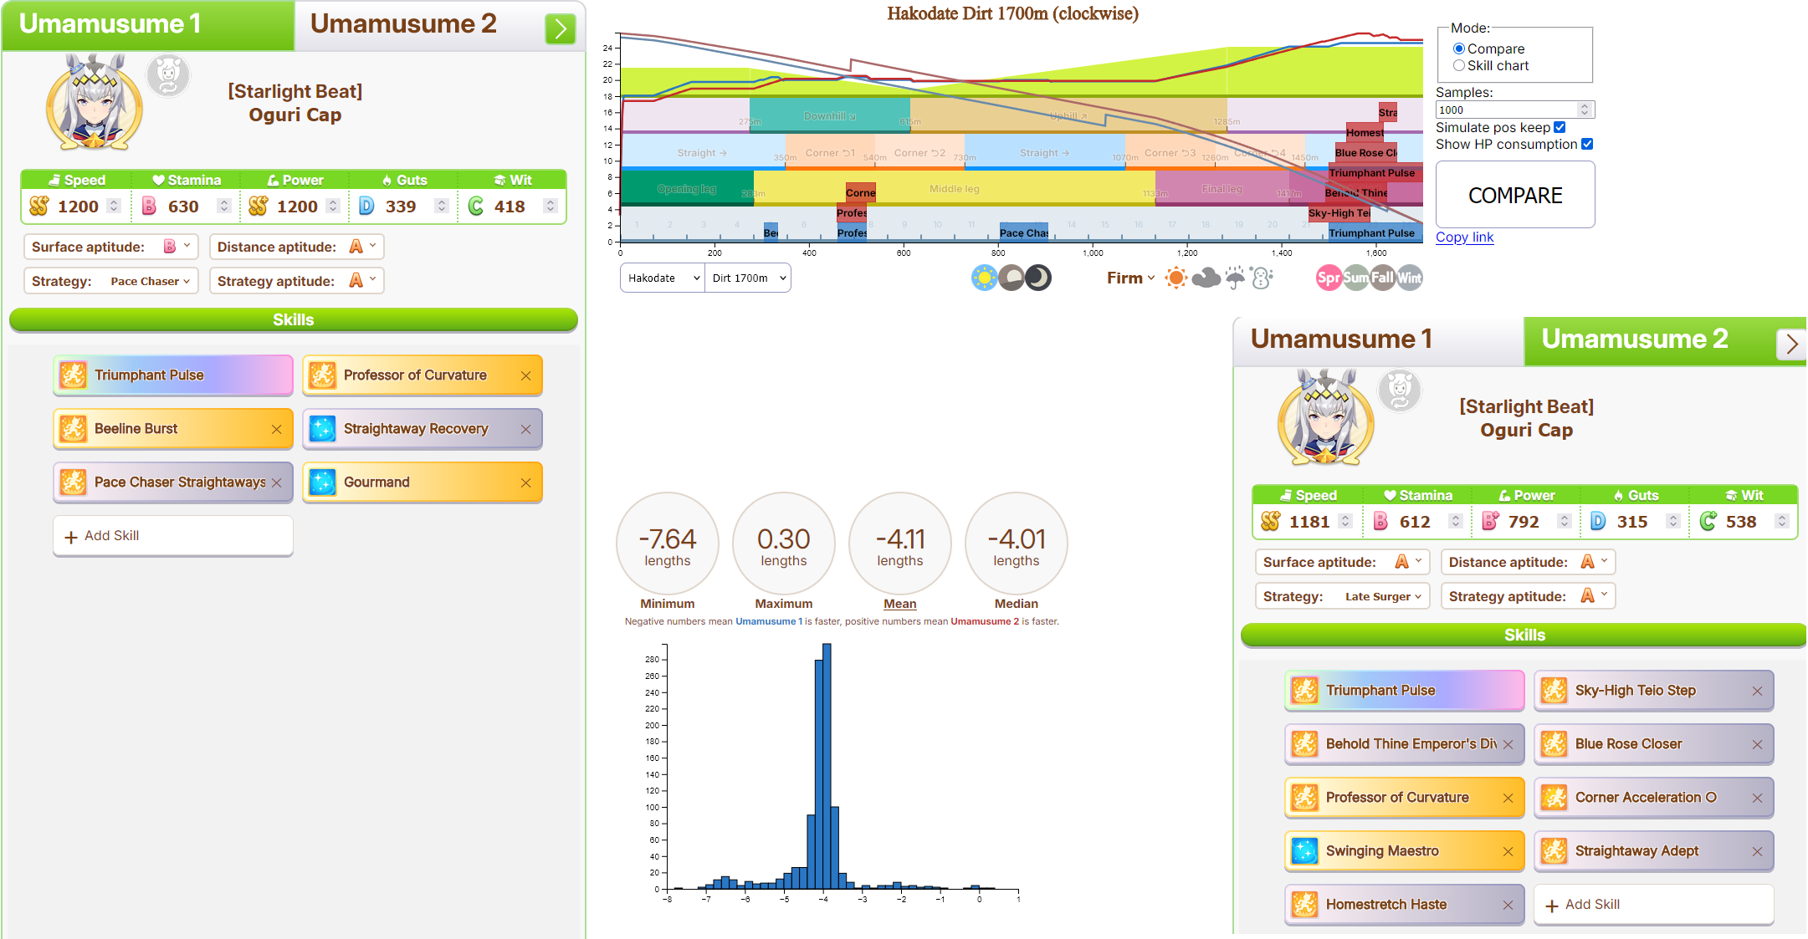Screen dimensions: 1808x939
Task: Remove Sky-High Teio Step skill
Action: point(1757,691)
